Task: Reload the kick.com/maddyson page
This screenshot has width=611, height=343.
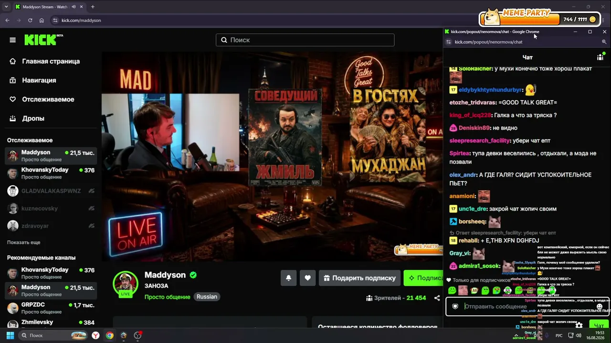Action: (x=30, y=20)
